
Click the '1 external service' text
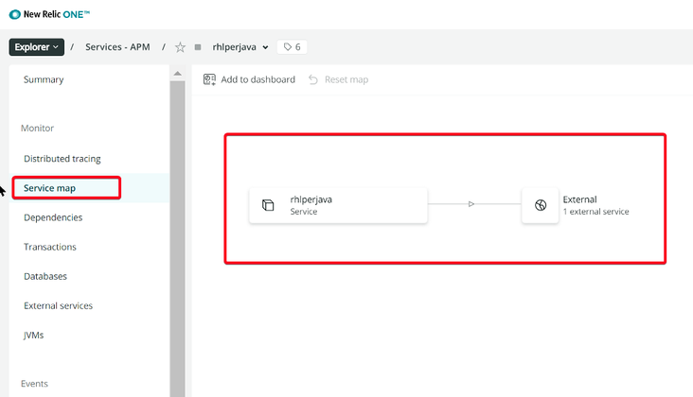click(595, 212)
